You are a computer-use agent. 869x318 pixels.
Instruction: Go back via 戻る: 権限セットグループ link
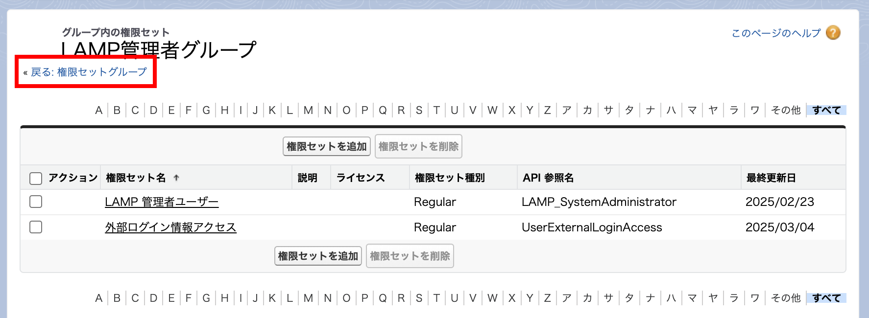89,72
